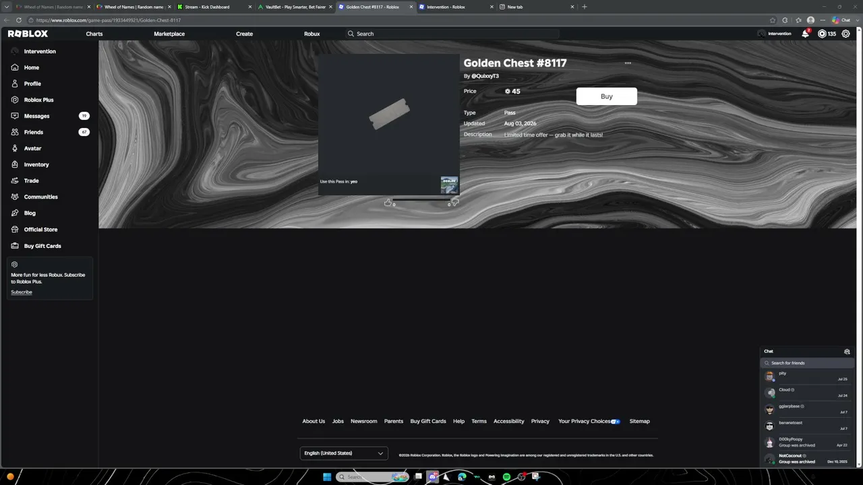Open the Help footer link
This screenshot has height=485, width=863.
[x=458, y=422]
